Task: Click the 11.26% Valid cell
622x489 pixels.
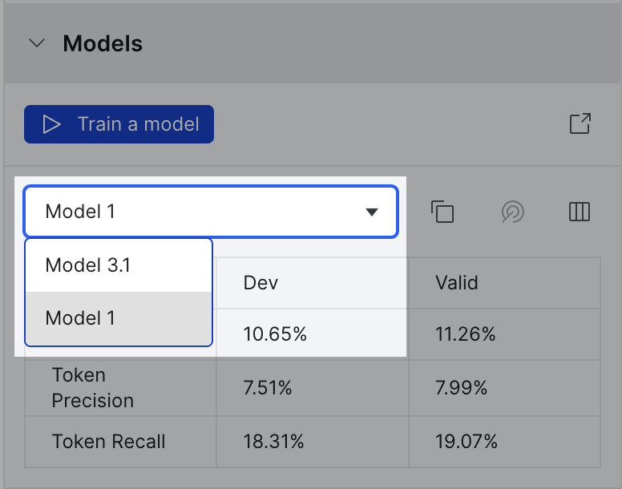Action: (x=466, y=334)
